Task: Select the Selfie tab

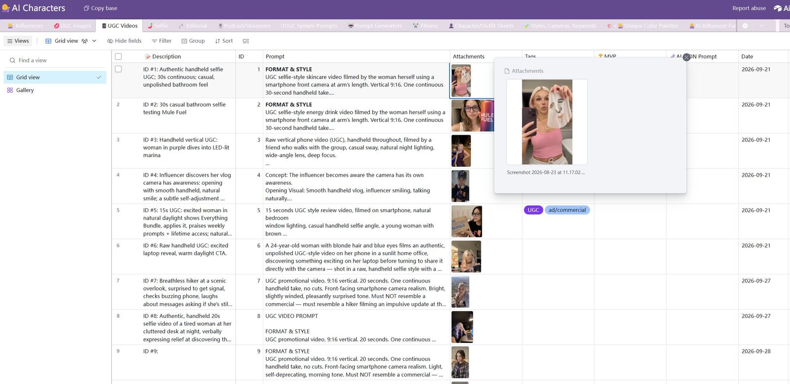Action: coord(158,26)
